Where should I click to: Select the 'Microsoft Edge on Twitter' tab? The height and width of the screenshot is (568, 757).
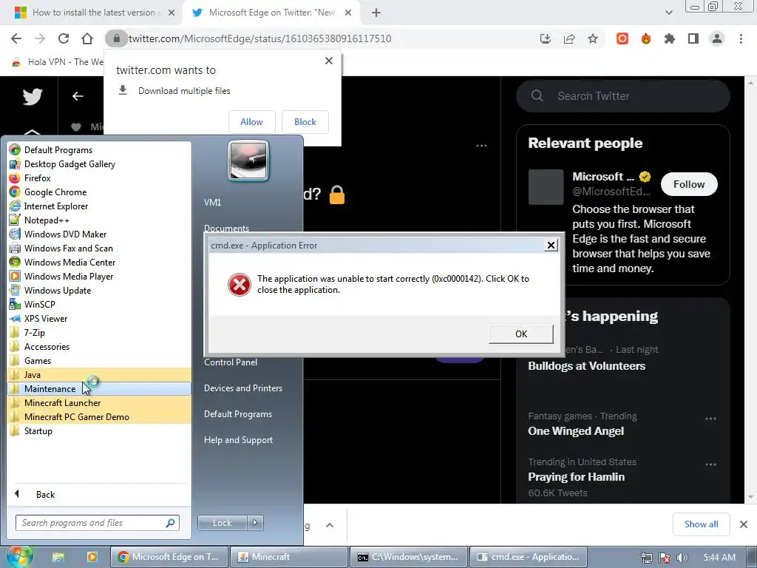pos(272,13)
